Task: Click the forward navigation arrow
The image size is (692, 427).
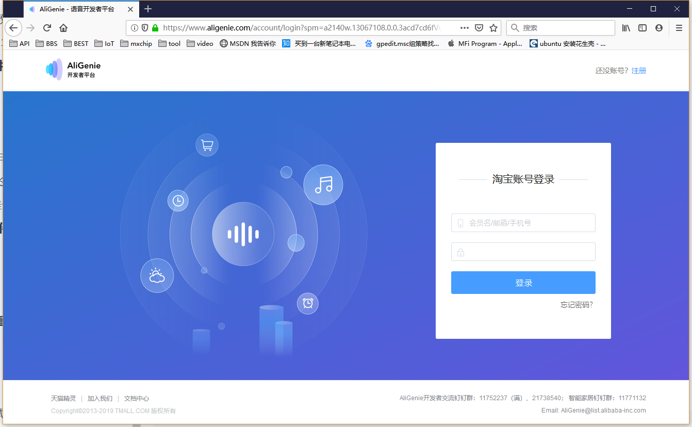Action: (x=30, y=28)
